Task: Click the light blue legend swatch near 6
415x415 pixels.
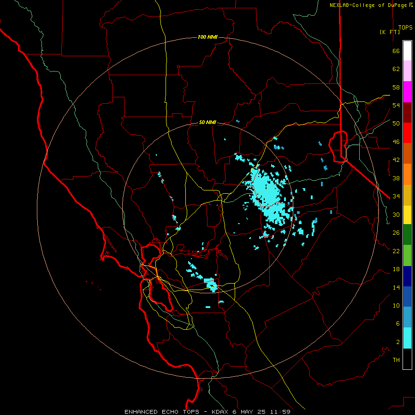Action: (407, 317)
